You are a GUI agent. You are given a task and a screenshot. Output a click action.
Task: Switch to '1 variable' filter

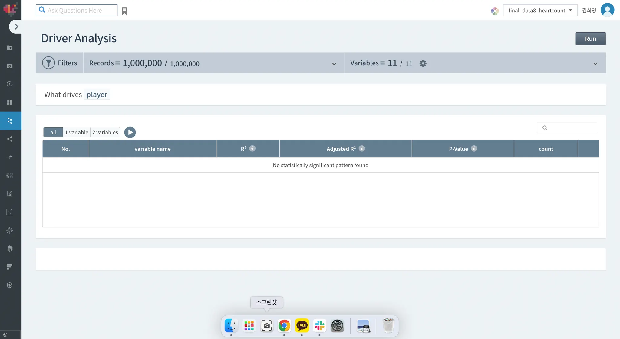77,132
